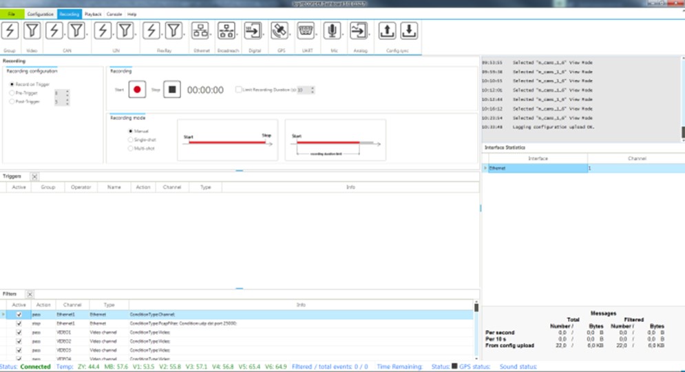
Task: Open the UART serial port tool
Action: (x=306, y=30)
